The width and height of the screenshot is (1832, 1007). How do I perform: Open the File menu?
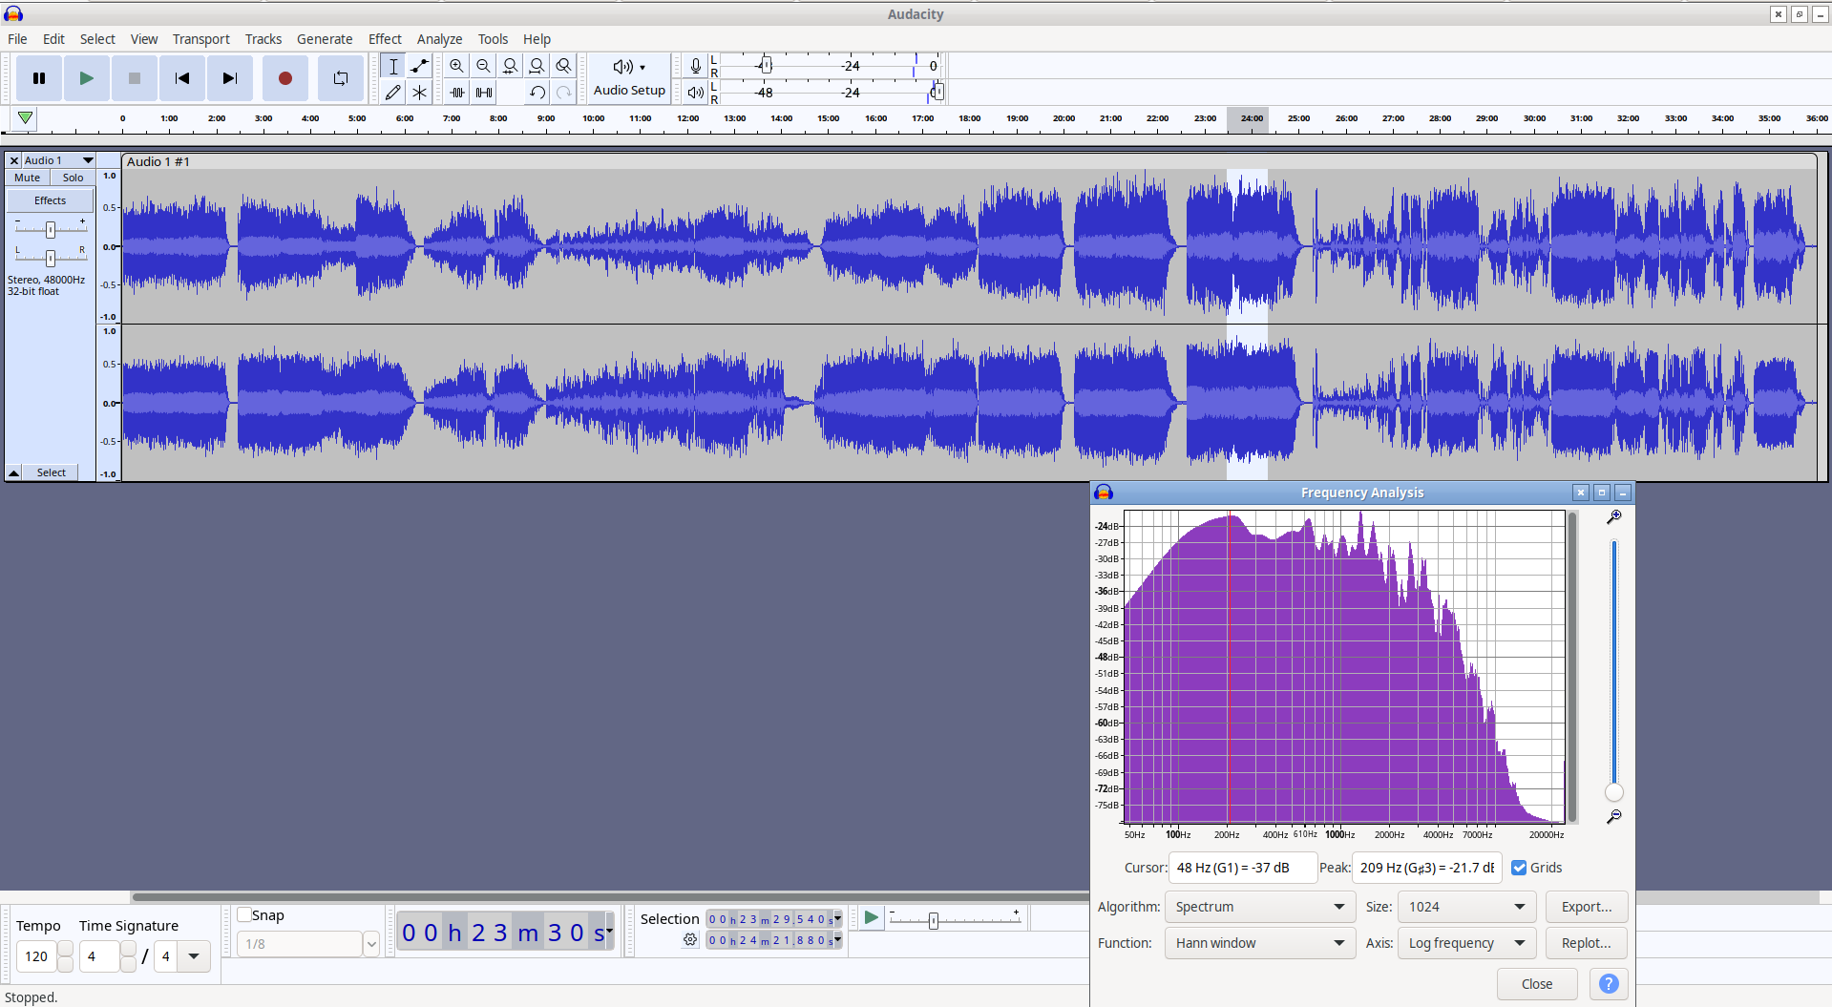(17, 39)
